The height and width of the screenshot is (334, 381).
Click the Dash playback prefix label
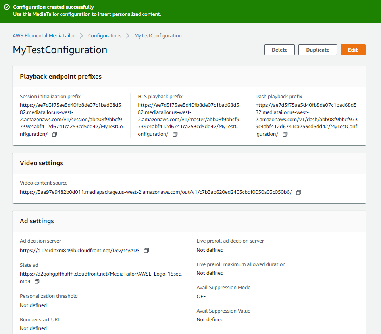(279, 96)
